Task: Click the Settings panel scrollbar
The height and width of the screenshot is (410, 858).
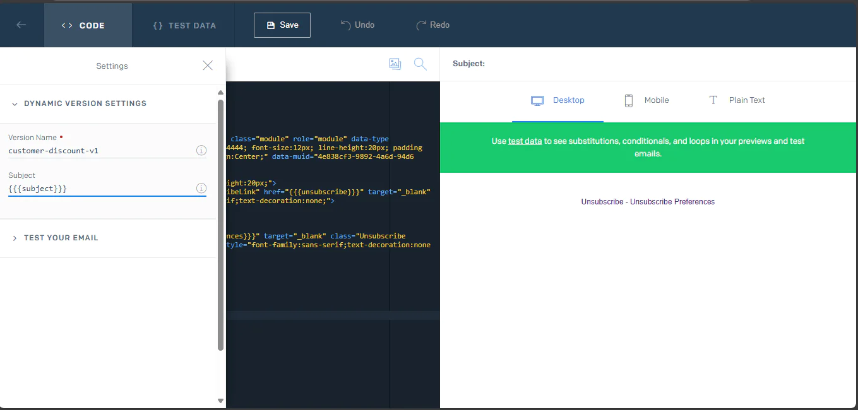Action: point(220,221)
